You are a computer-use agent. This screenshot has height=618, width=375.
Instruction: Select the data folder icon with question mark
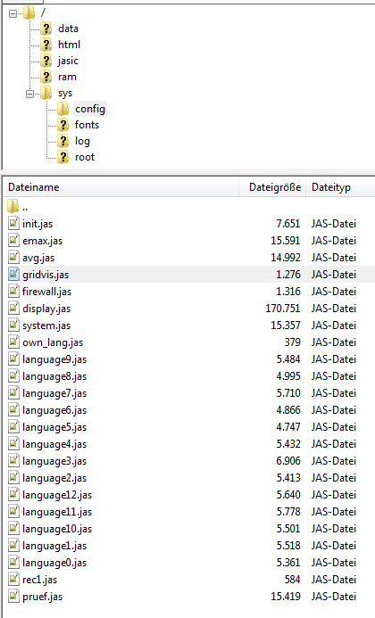(46, 29)
